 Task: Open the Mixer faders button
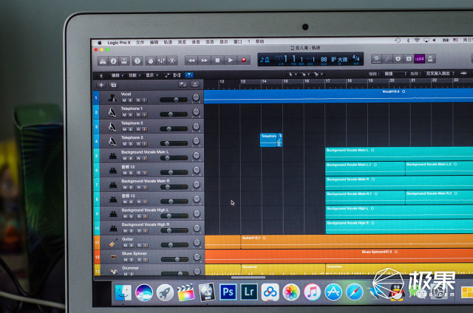[161, 61]
